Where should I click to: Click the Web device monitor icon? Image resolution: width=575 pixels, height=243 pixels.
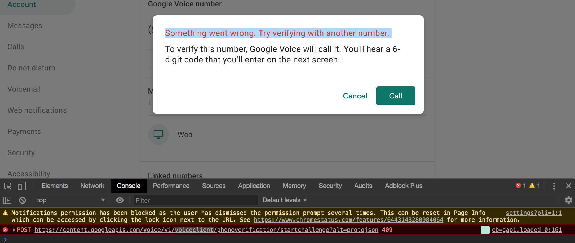pyautogui.click(x=158, y=134)
